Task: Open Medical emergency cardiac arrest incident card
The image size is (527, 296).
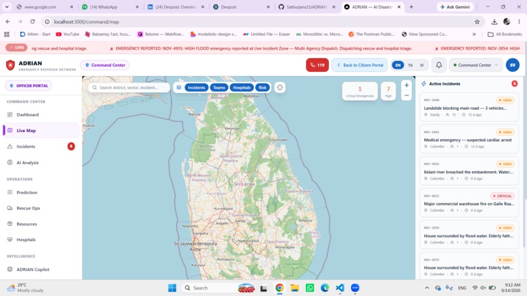Action: click(x=469, y=139)
